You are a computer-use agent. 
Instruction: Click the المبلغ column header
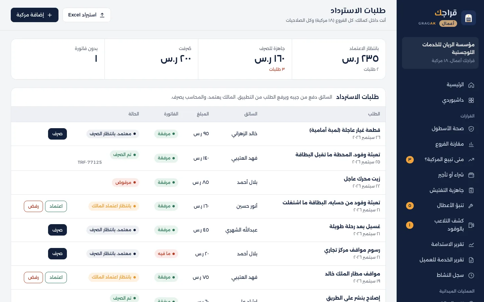click(203, 114)
